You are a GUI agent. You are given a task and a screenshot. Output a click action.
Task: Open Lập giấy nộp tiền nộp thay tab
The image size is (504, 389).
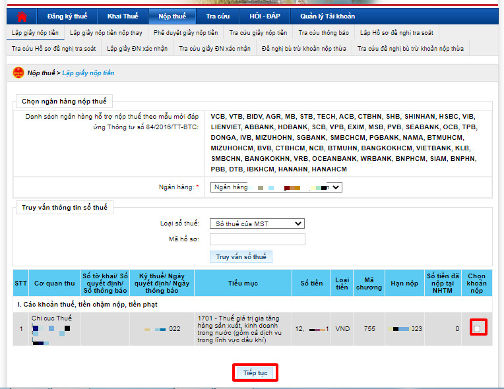tap(106, 33)
